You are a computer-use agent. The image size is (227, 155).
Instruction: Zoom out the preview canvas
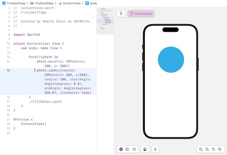coord(201,149)
